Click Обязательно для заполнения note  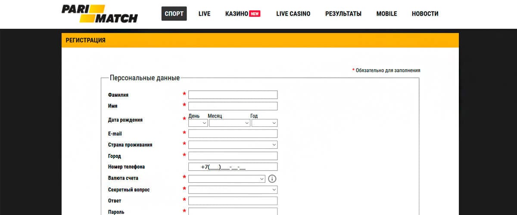[x=386, y=70]
